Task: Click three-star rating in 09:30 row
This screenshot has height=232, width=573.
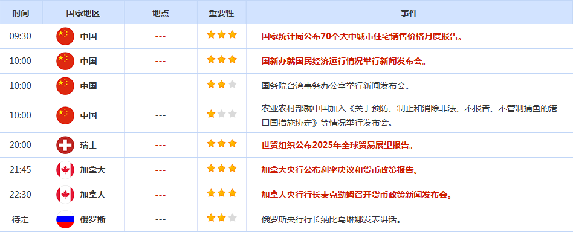Action: tap(222, 35)
